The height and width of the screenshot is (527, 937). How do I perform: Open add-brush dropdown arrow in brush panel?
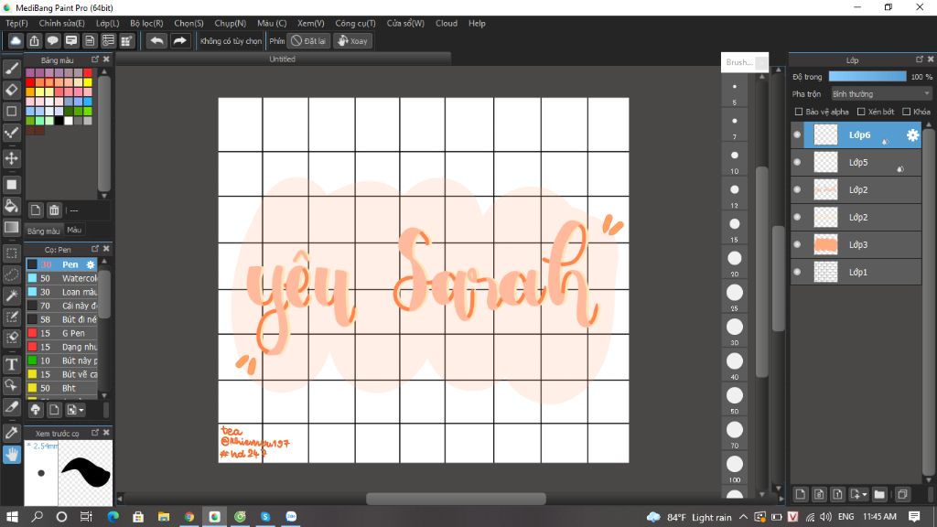point(81,410)
